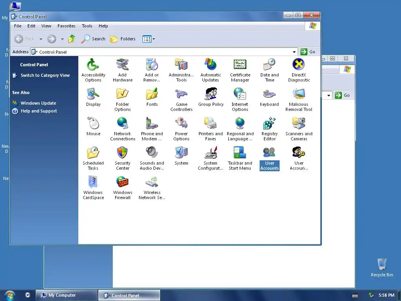Click the Search toolbar button
401x301 pixels.
click(93, 39)
